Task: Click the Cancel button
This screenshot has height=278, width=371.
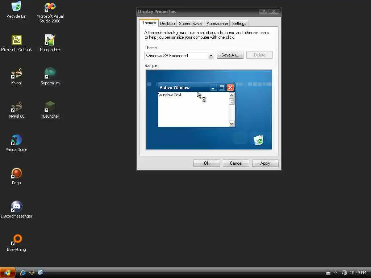Action: click(x=236, y=163)
